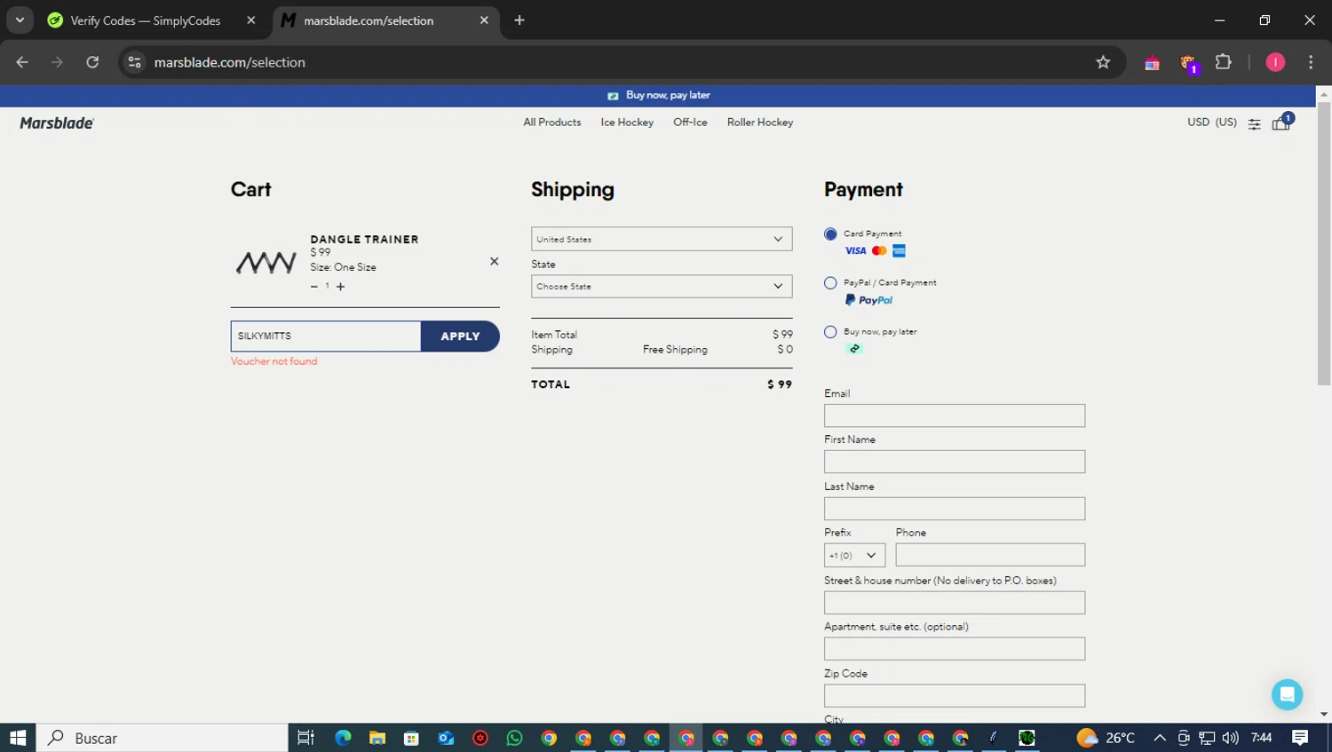Reload the current page
This screenshot has width=1332, height=752.
pyautogui.click(x=92, y=62)
